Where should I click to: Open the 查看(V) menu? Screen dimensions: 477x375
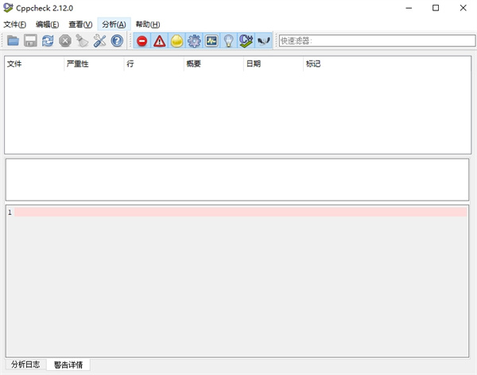tap(80, 25)
